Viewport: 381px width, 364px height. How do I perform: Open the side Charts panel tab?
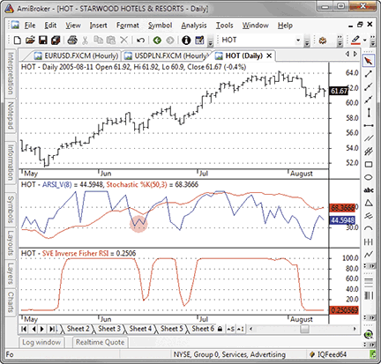[11, 302]
